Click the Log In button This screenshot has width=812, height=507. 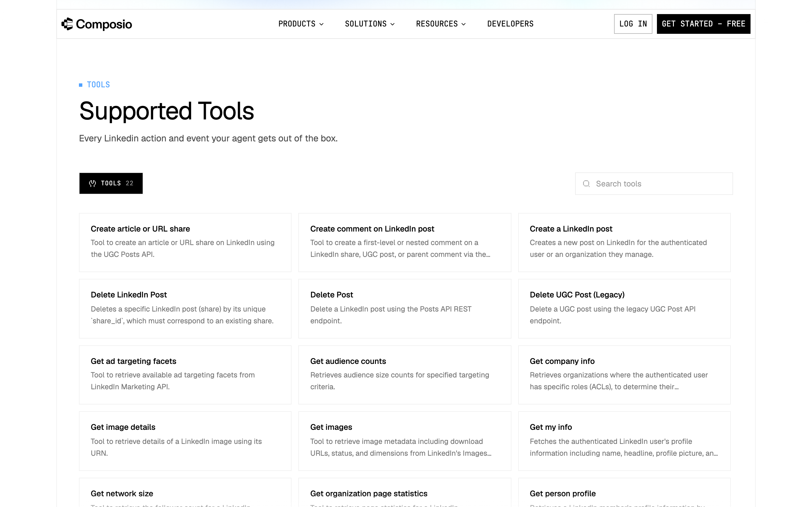[x=633, y=24]
